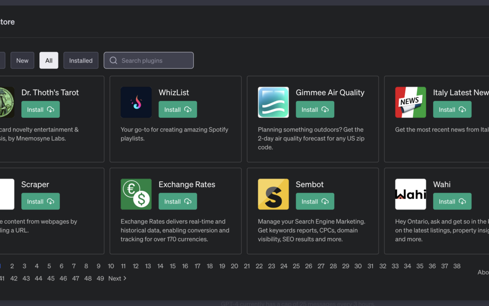
Task: Go to the Next page of plugins
Action: pos(117,278)
